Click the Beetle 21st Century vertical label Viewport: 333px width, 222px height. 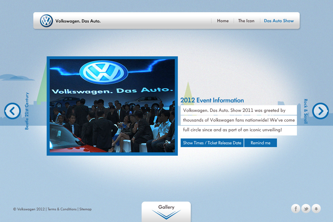pyautogui.click(x=27, y=111)
